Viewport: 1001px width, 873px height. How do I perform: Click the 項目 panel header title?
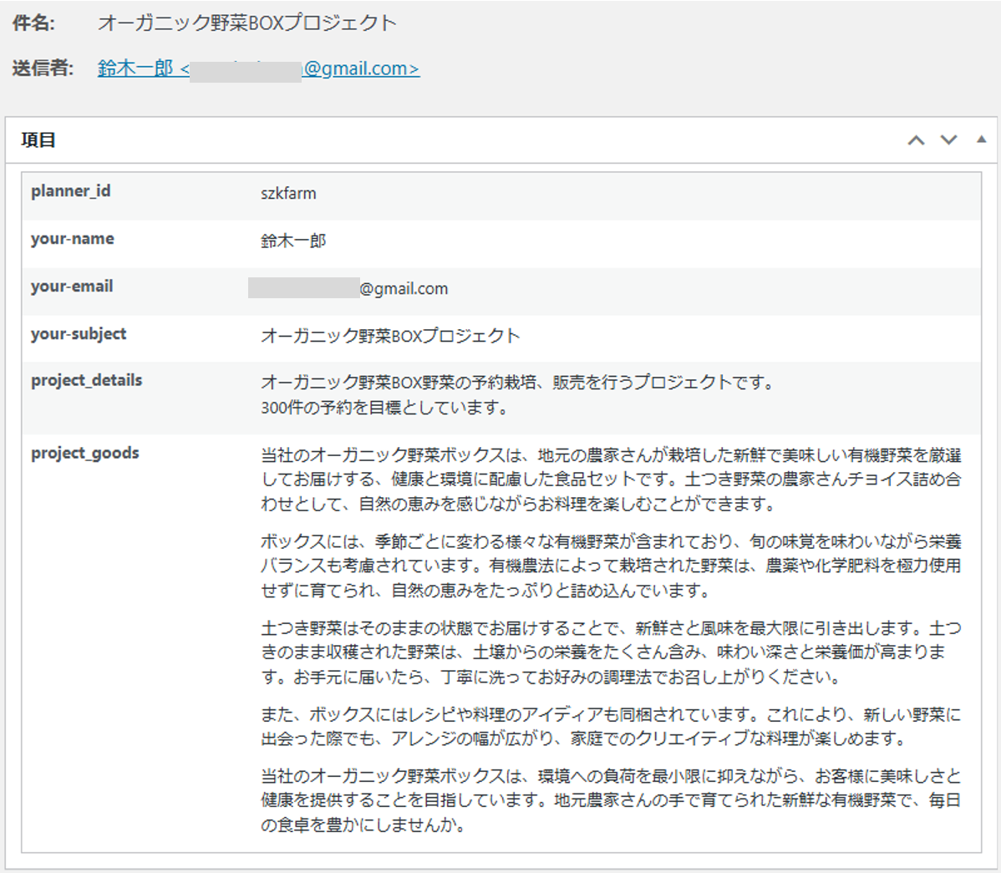(38, 140)
